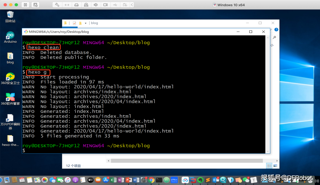Open FaceTime in the Dock
The height and width of the screenshot is (185, 320).
coord(60,180)
